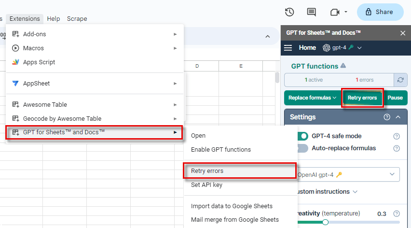Image resolution: width=411 pixels, height=228 pixels.
Task: Collapse the Settings panel chevron
Action: click(x=398, y=117)
